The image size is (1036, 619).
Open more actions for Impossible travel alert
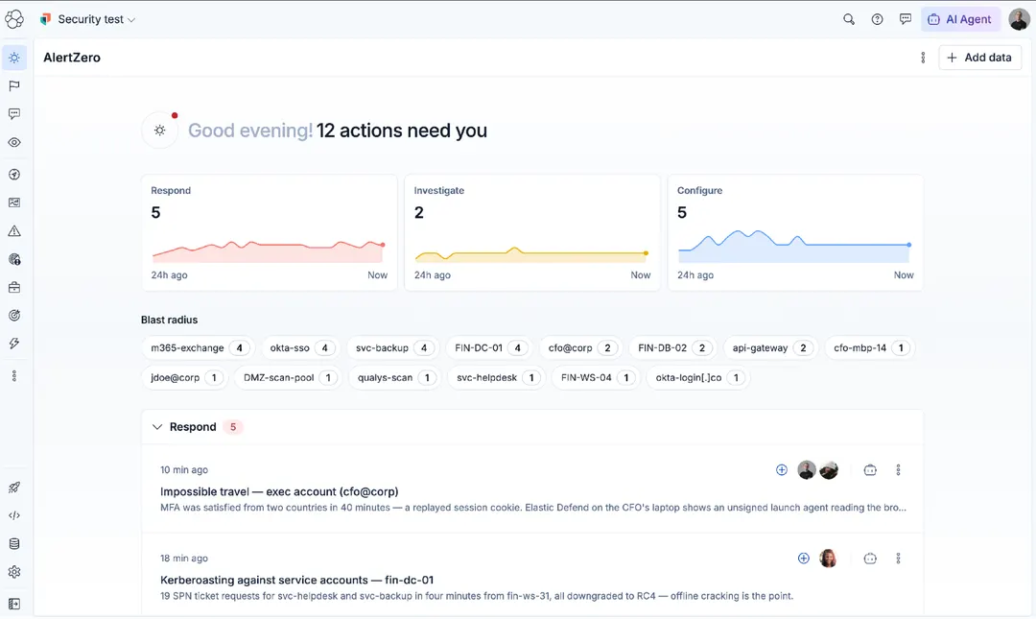[898, 470]
